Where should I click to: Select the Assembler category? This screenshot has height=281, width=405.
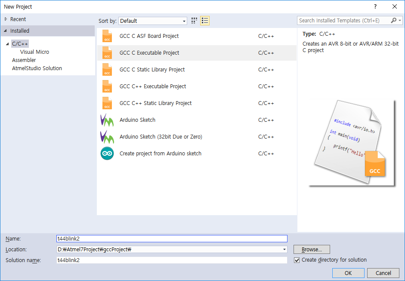point(24,60)
